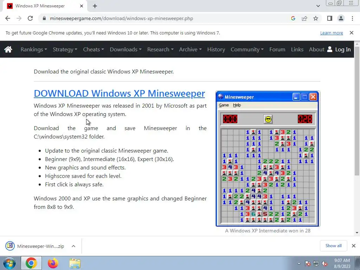Go to the History page
The height and width of the screenshot is (270, 360).
tap(216, 49)
